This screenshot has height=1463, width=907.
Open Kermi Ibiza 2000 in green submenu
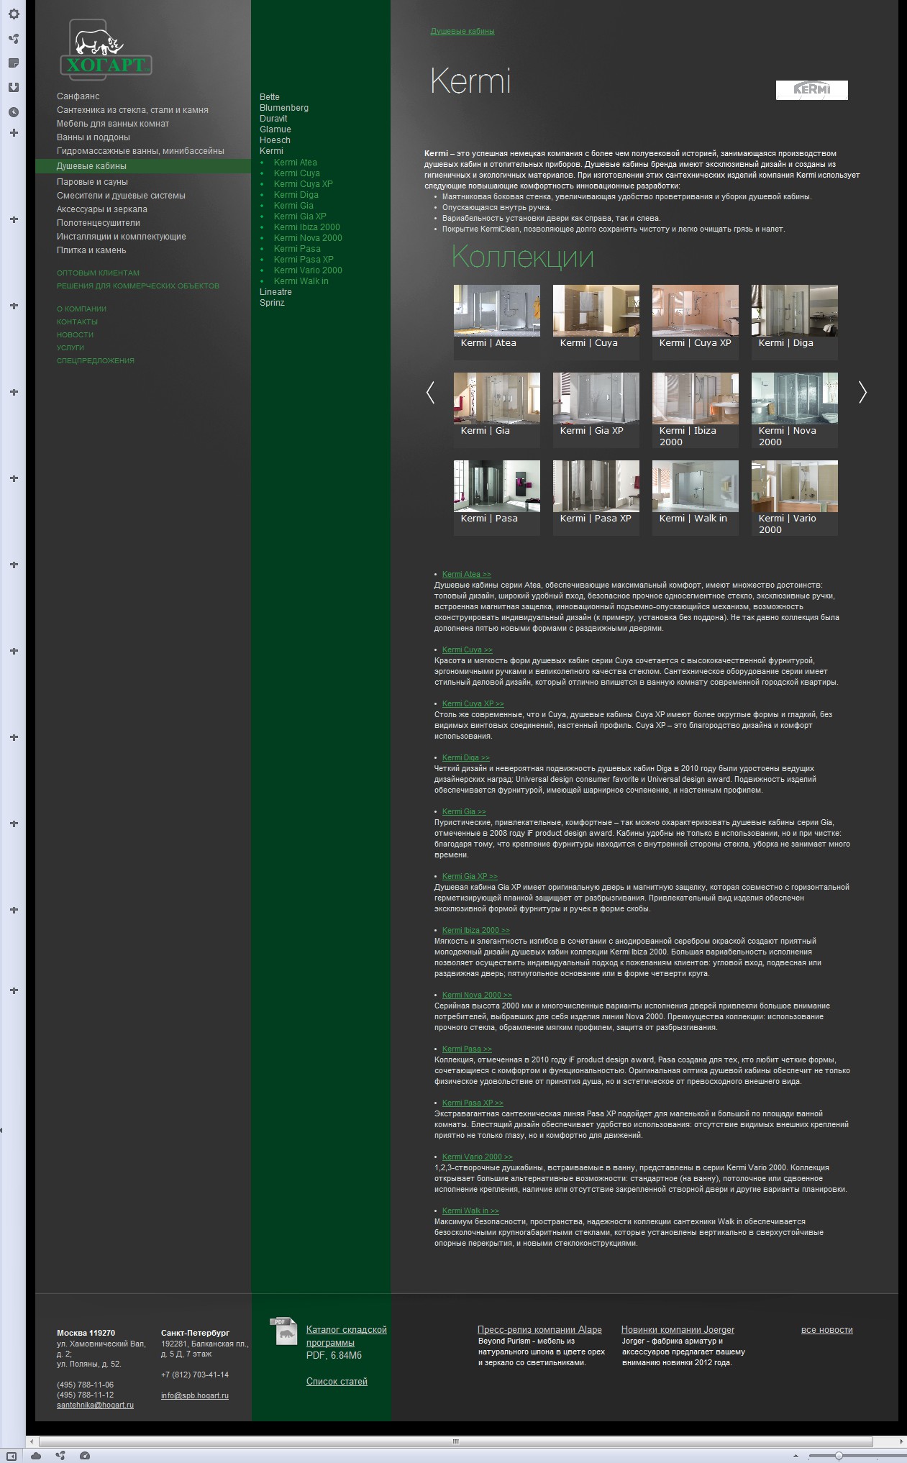click(307, 227)
